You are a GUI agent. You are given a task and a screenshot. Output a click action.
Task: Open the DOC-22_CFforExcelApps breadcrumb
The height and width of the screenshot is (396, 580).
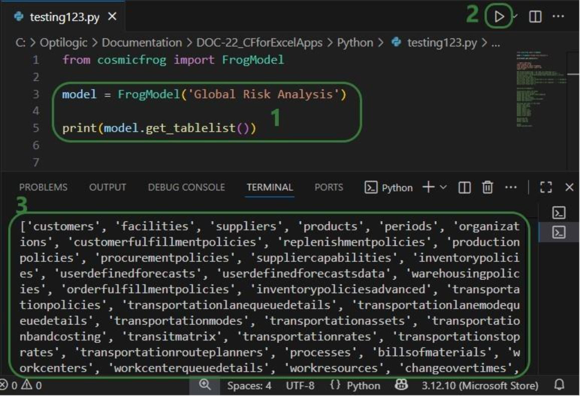pyautogui.click(x=259, y=43)
